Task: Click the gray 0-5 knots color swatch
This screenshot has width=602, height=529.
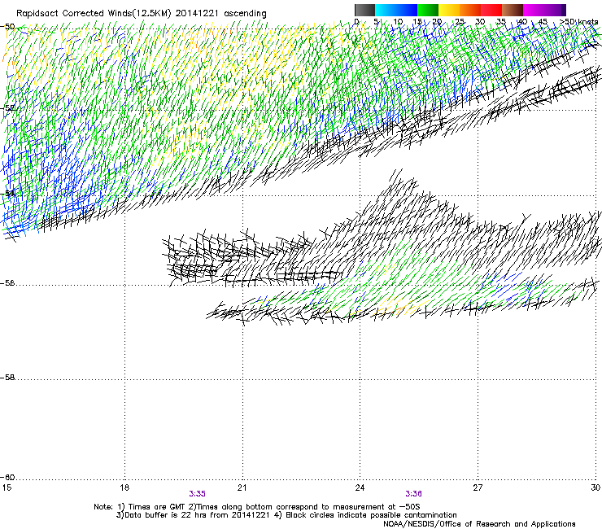Action: [364, 10]
